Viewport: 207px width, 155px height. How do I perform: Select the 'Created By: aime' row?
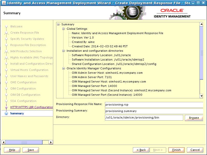pyautogui.click(x=83, y=42)
